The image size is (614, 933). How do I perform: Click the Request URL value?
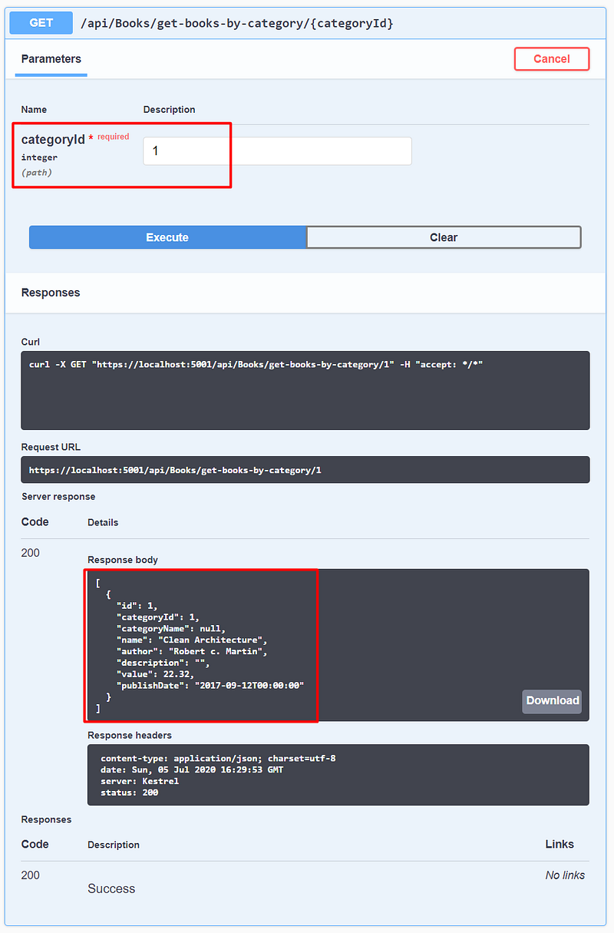pos(175,470)
